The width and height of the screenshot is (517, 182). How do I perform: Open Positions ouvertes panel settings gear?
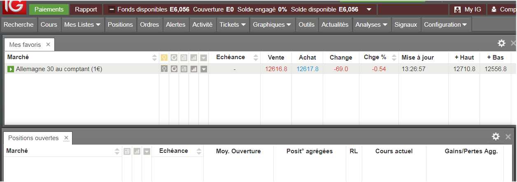pyautogui.click(x=496, y=136)
